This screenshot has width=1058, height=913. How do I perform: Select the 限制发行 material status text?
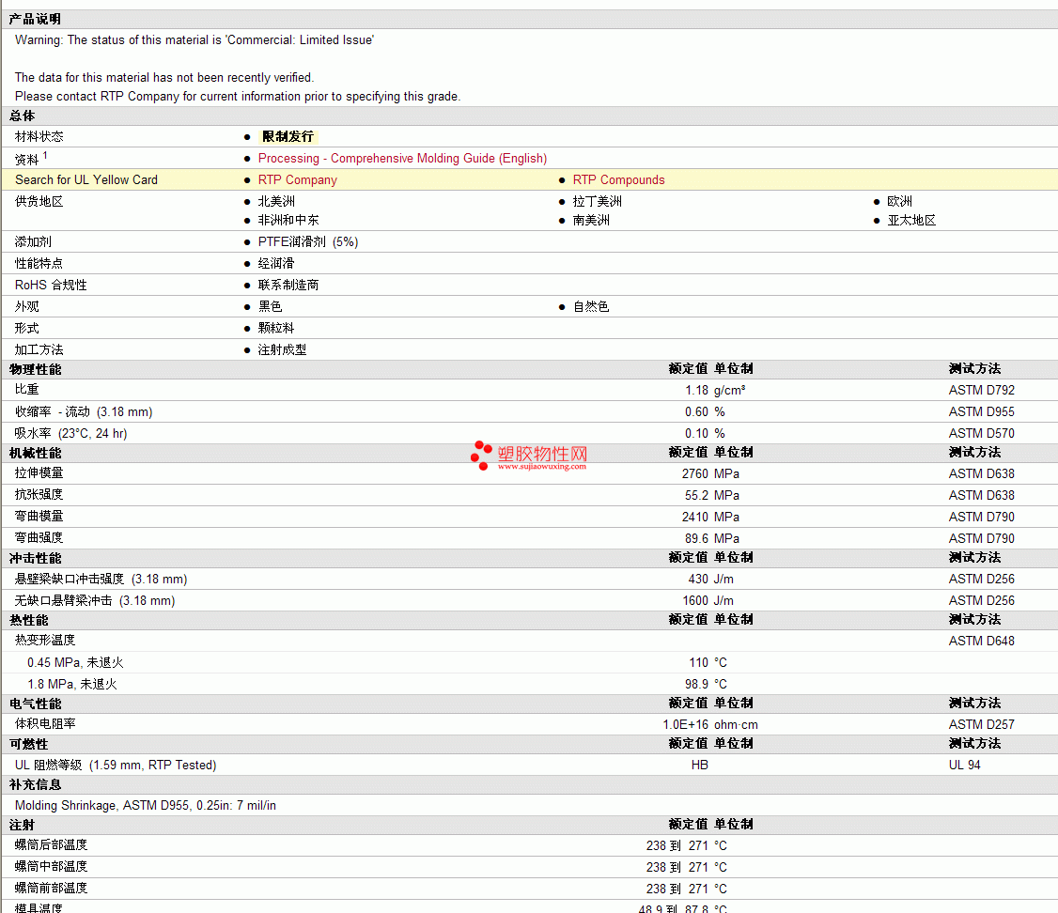[x=288, y=137]
